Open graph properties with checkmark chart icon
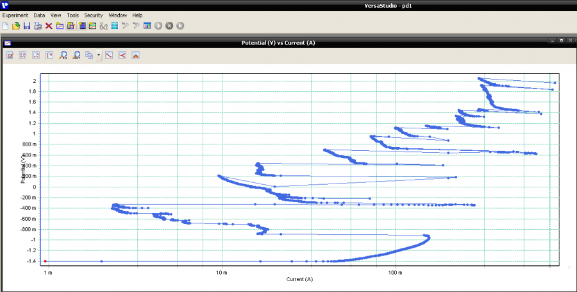 [10, 55]
